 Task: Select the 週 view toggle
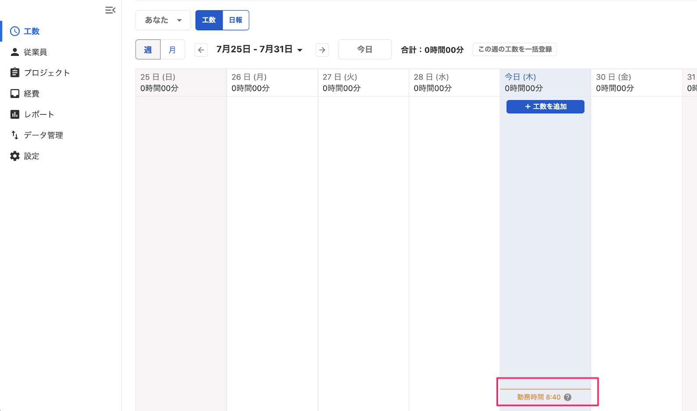click(148, 50)
